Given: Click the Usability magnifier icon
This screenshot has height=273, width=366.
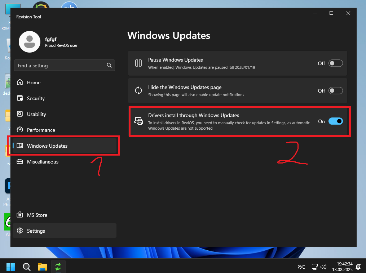Looking at the screenshot, I should click(x=20, y=114).
